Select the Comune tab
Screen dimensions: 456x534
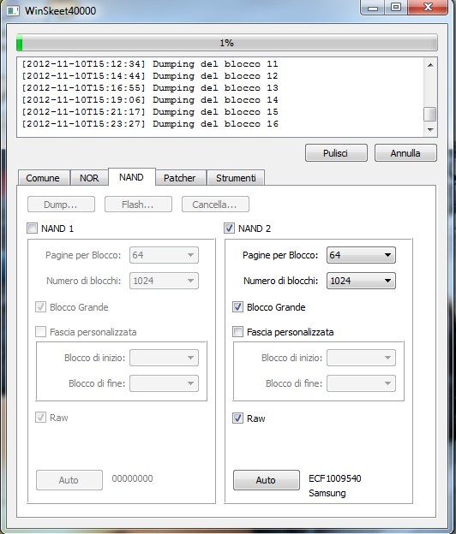pyautogui.click(x=43, y=178)
